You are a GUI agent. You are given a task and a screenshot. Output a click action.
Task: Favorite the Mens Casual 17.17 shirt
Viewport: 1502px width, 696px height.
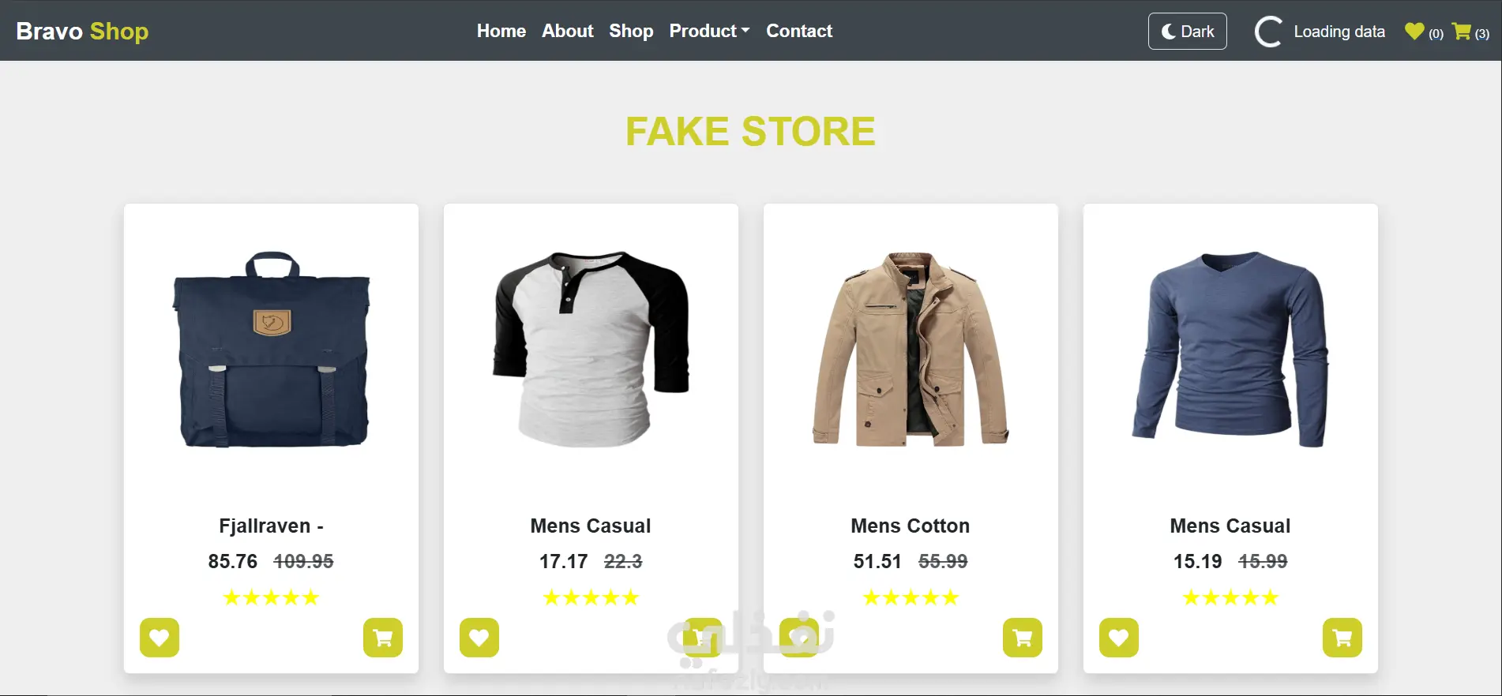[479, 638]
